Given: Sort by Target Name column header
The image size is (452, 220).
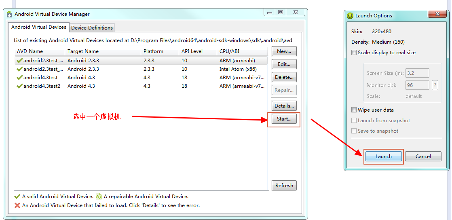Looking at the screenshot, I should 103,51.
